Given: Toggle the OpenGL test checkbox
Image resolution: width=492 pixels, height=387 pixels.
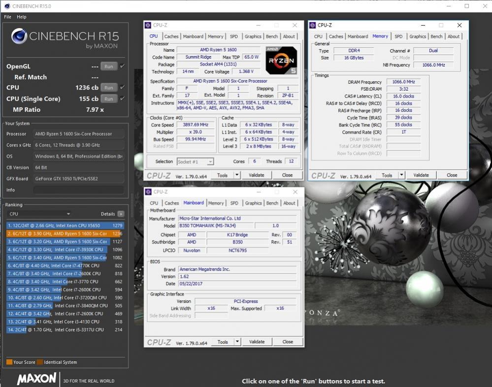Looking at the screenshot, I should coord(122,66).
